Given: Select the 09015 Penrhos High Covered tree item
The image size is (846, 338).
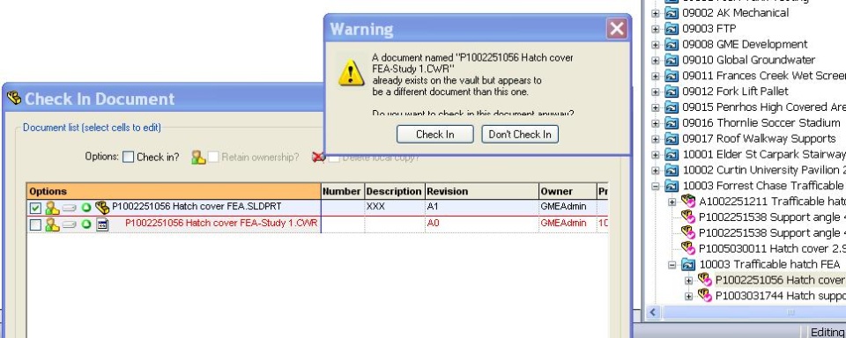Looking at the screenshot, I should coord(763,107).
